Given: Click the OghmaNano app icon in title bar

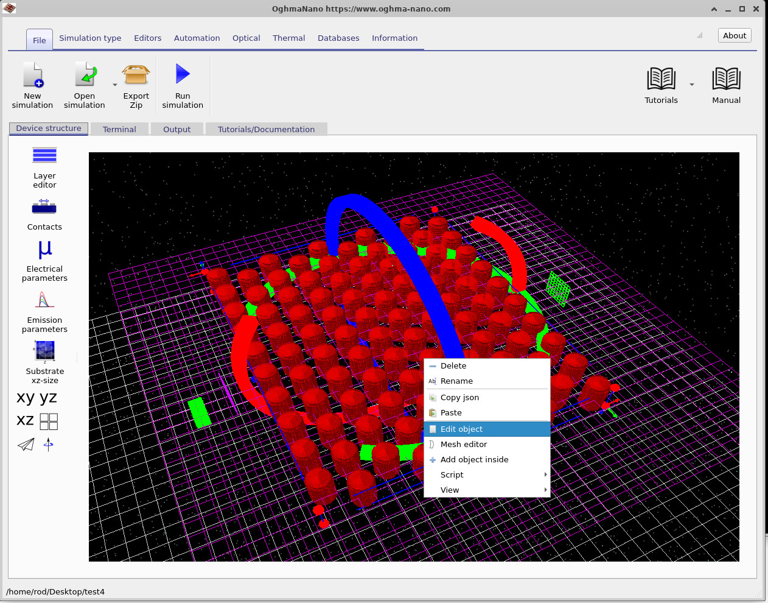Looking at the screenshot, I should 9,8.
